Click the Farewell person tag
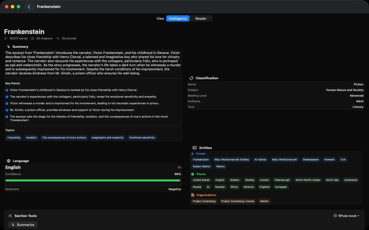The image size is (369, 230). [x=329, y=159]
